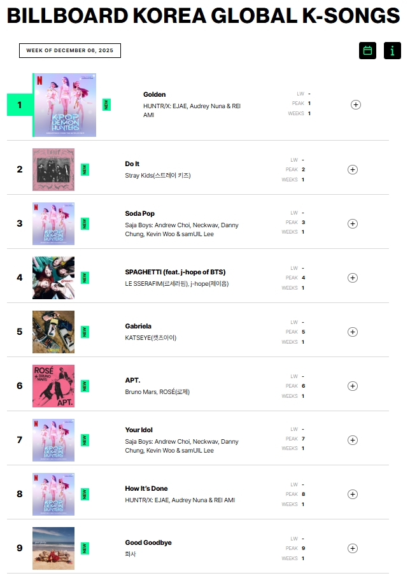Viewport: 417px width, 578px height.
Task: Open the Stray Kids artist link
Action: pyautogui.click(x=157, y=175)
